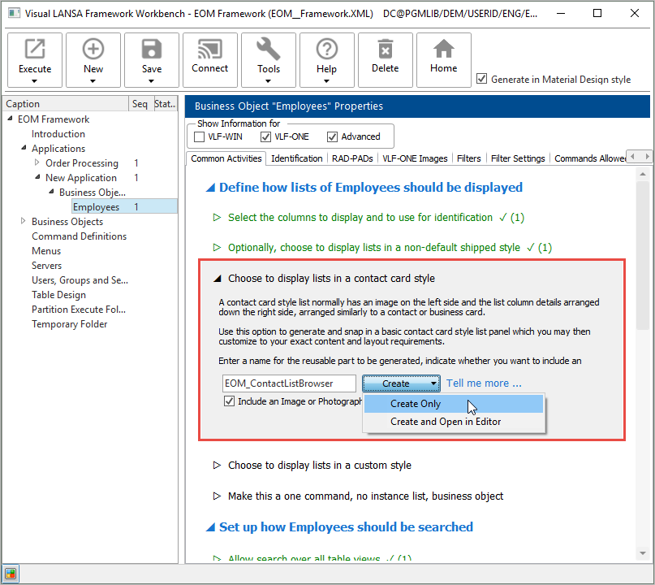
Task: Select Table Design in the tree
Action: point(58,295)
